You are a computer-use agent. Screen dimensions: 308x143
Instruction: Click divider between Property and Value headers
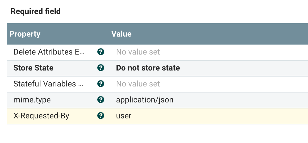[109, 34]
